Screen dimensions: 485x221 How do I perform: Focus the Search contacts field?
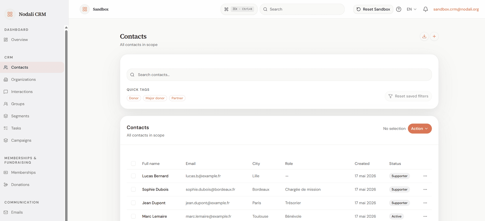click(x=279, y=75)
